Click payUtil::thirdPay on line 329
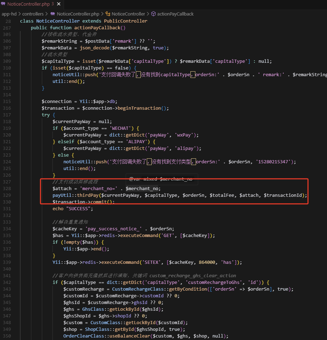The width and height of the screenshot is (327, 340). click(76, 195)
